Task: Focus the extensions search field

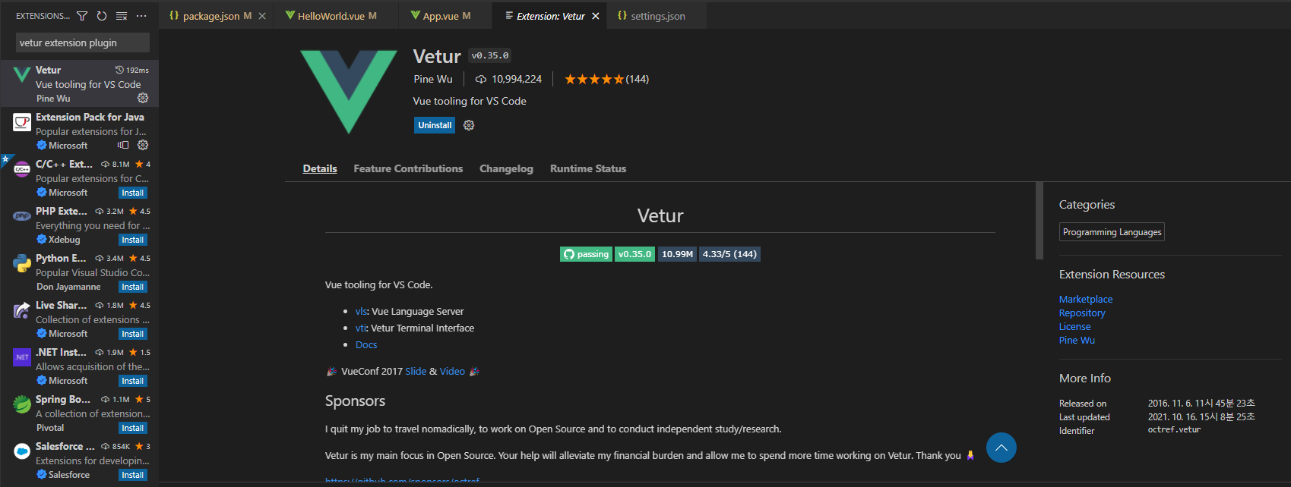Action: click(x=82, y=42)
